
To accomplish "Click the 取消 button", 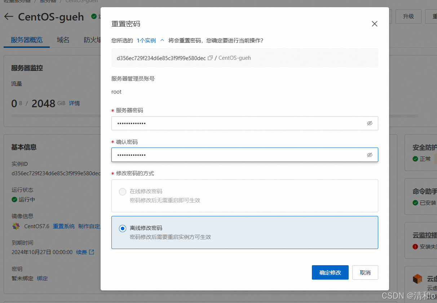I will point(365,272).
